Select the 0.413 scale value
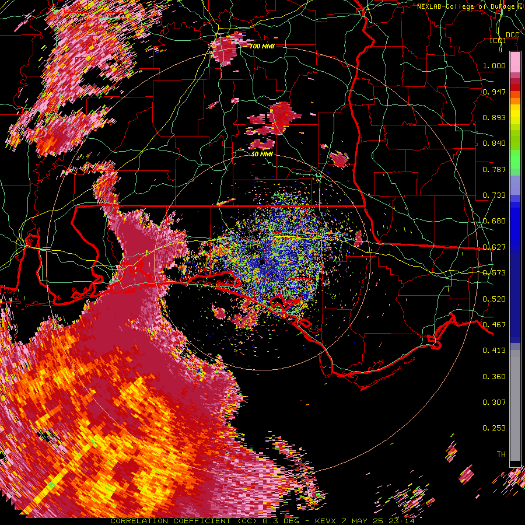525x525 pixels. [494, 351]
